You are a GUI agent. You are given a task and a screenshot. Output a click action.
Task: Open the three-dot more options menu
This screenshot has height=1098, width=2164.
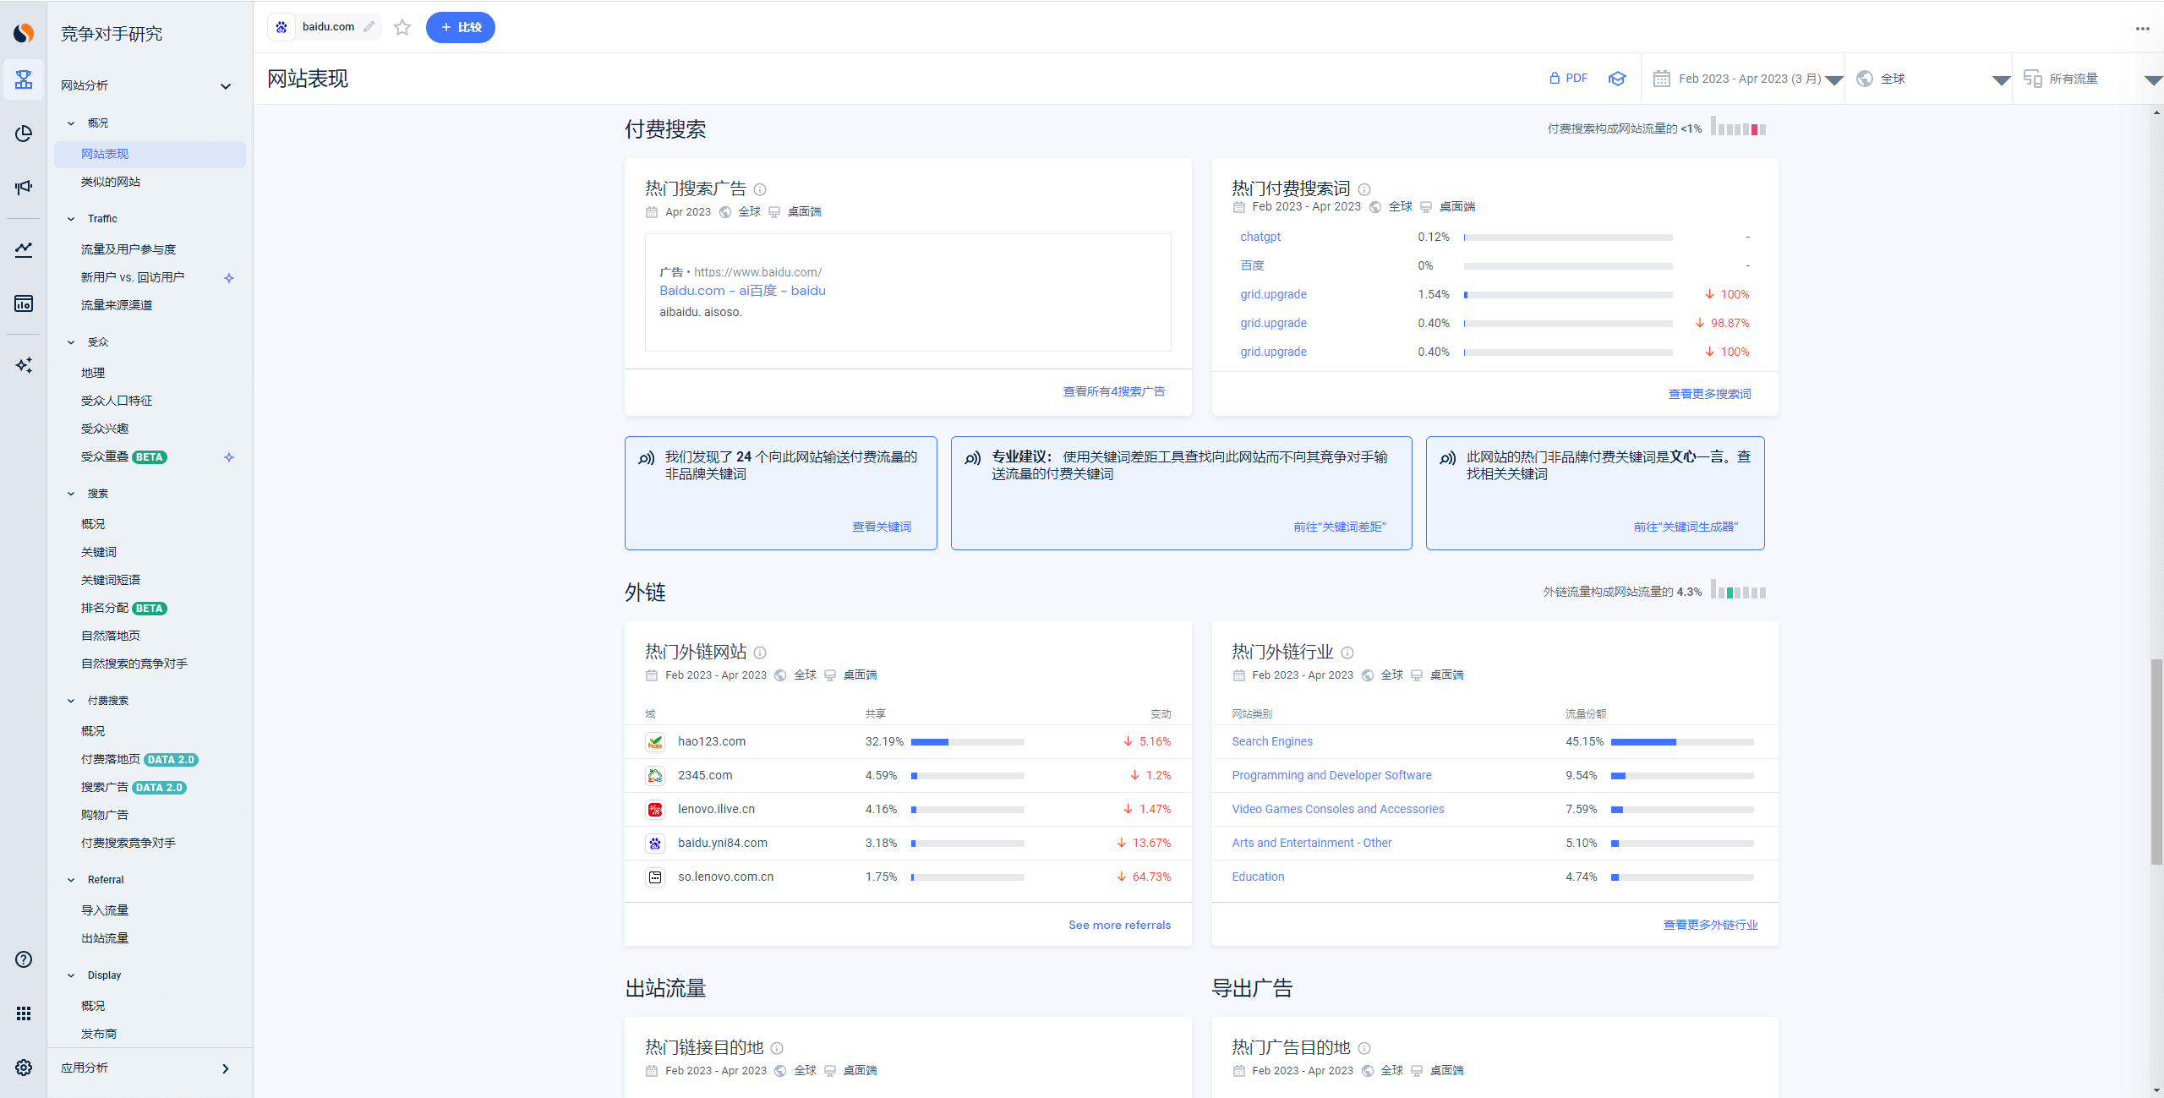click(x=2142, y=29)
